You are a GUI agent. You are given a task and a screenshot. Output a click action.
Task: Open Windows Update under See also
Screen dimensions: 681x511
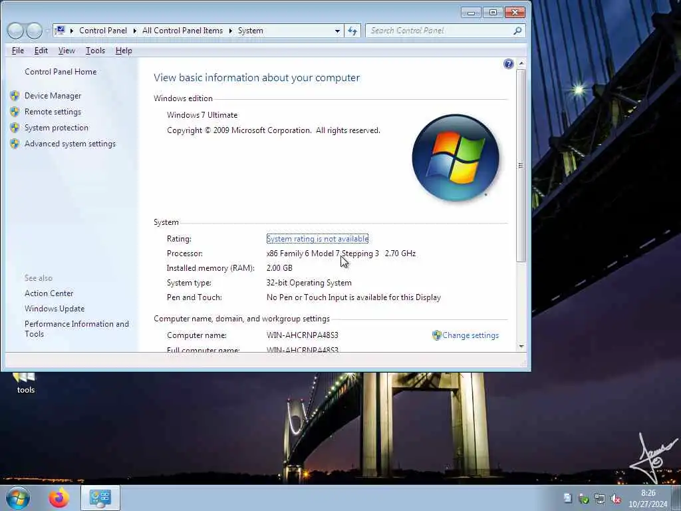point(55,309)
